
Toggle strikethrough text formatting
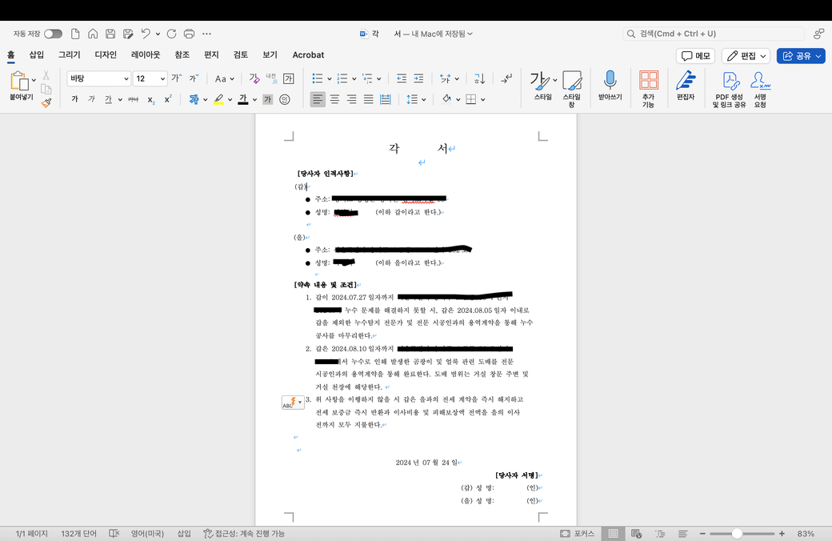pos(133,99)
